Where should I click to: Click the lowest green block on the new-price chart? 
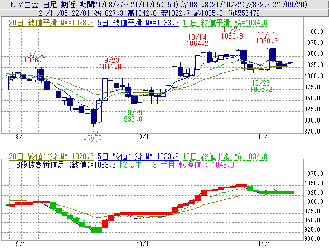96,229
